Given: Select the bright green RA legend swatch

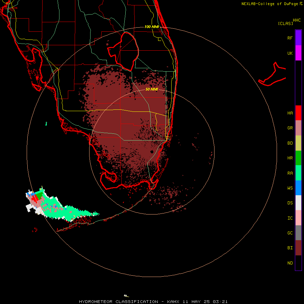Looking at the screenshot, I should [x=298, y=173].
